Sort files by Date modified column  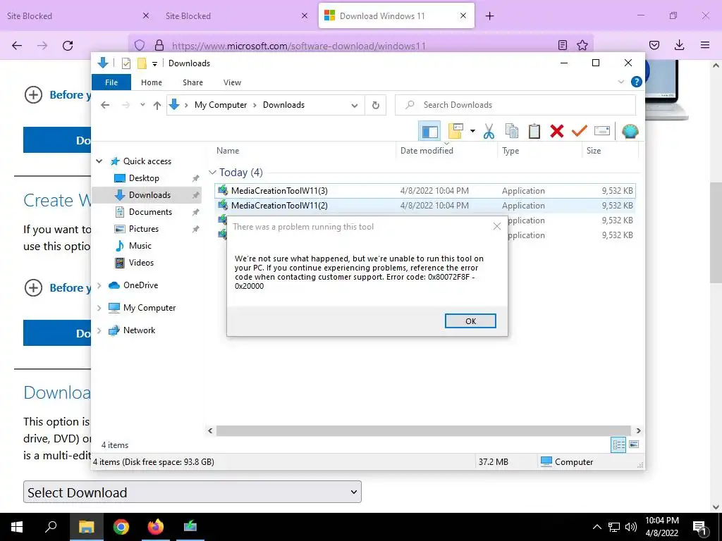click(x=446, y=151)
